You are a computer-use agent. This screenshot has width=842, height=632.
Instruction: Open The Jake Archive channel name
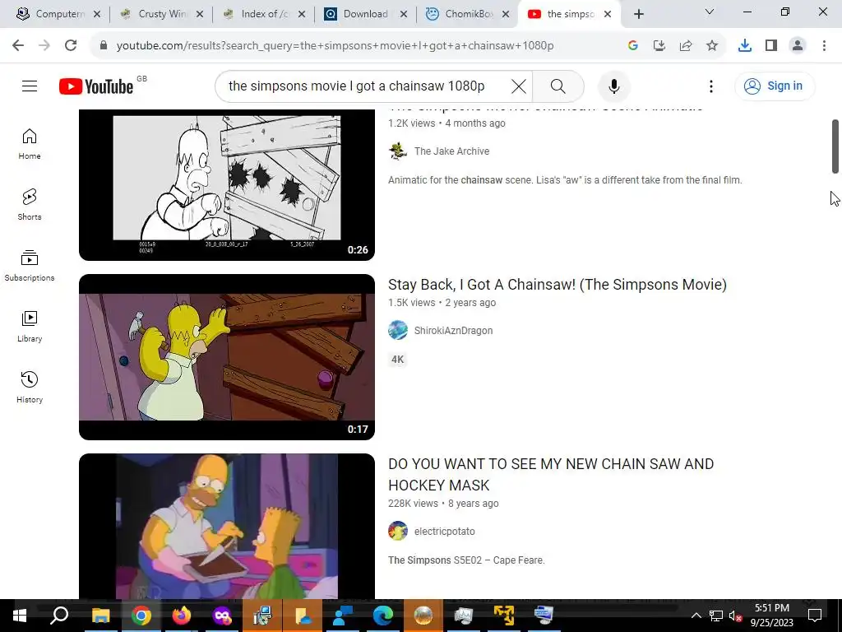451,151
